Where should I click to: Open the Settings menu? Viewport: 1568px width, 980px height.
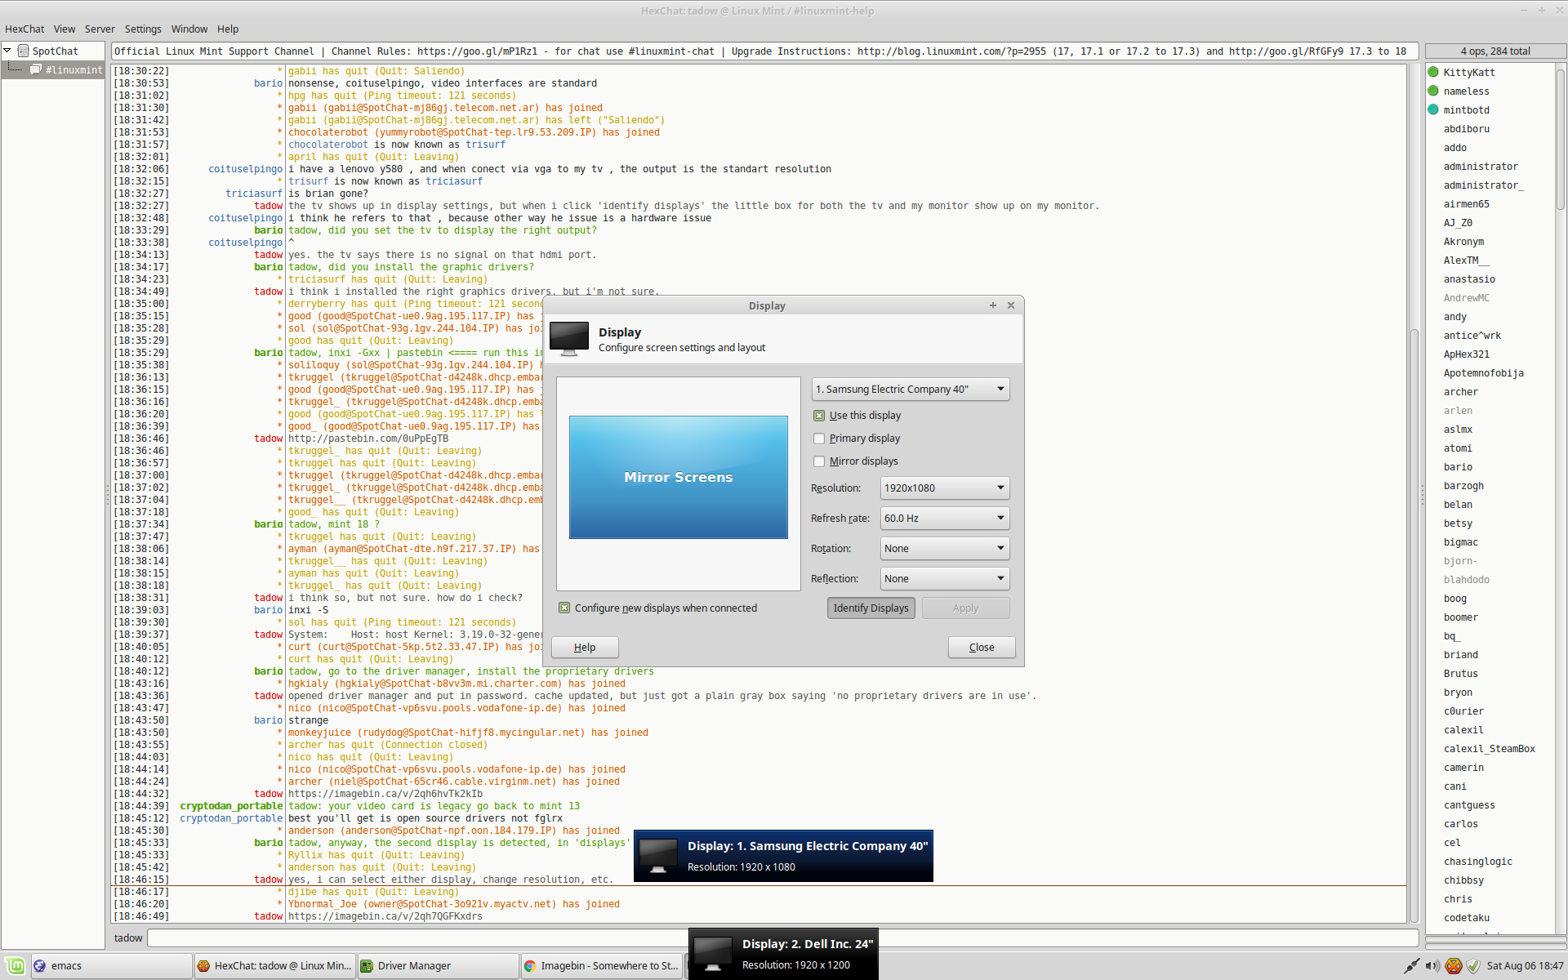tap(143, 29)
